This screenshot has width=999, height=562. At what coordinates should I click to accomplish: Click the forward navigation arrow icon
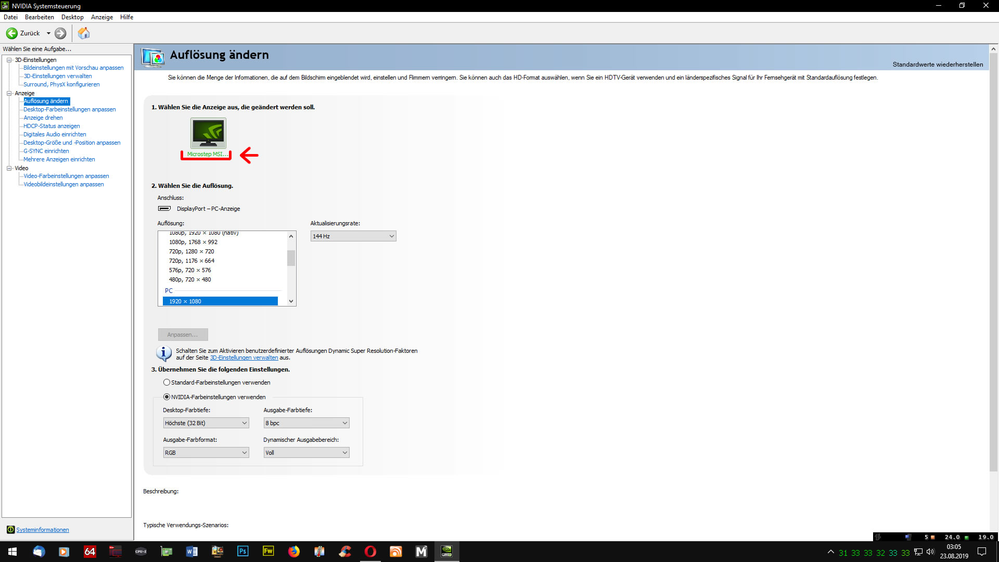(60, 33)
